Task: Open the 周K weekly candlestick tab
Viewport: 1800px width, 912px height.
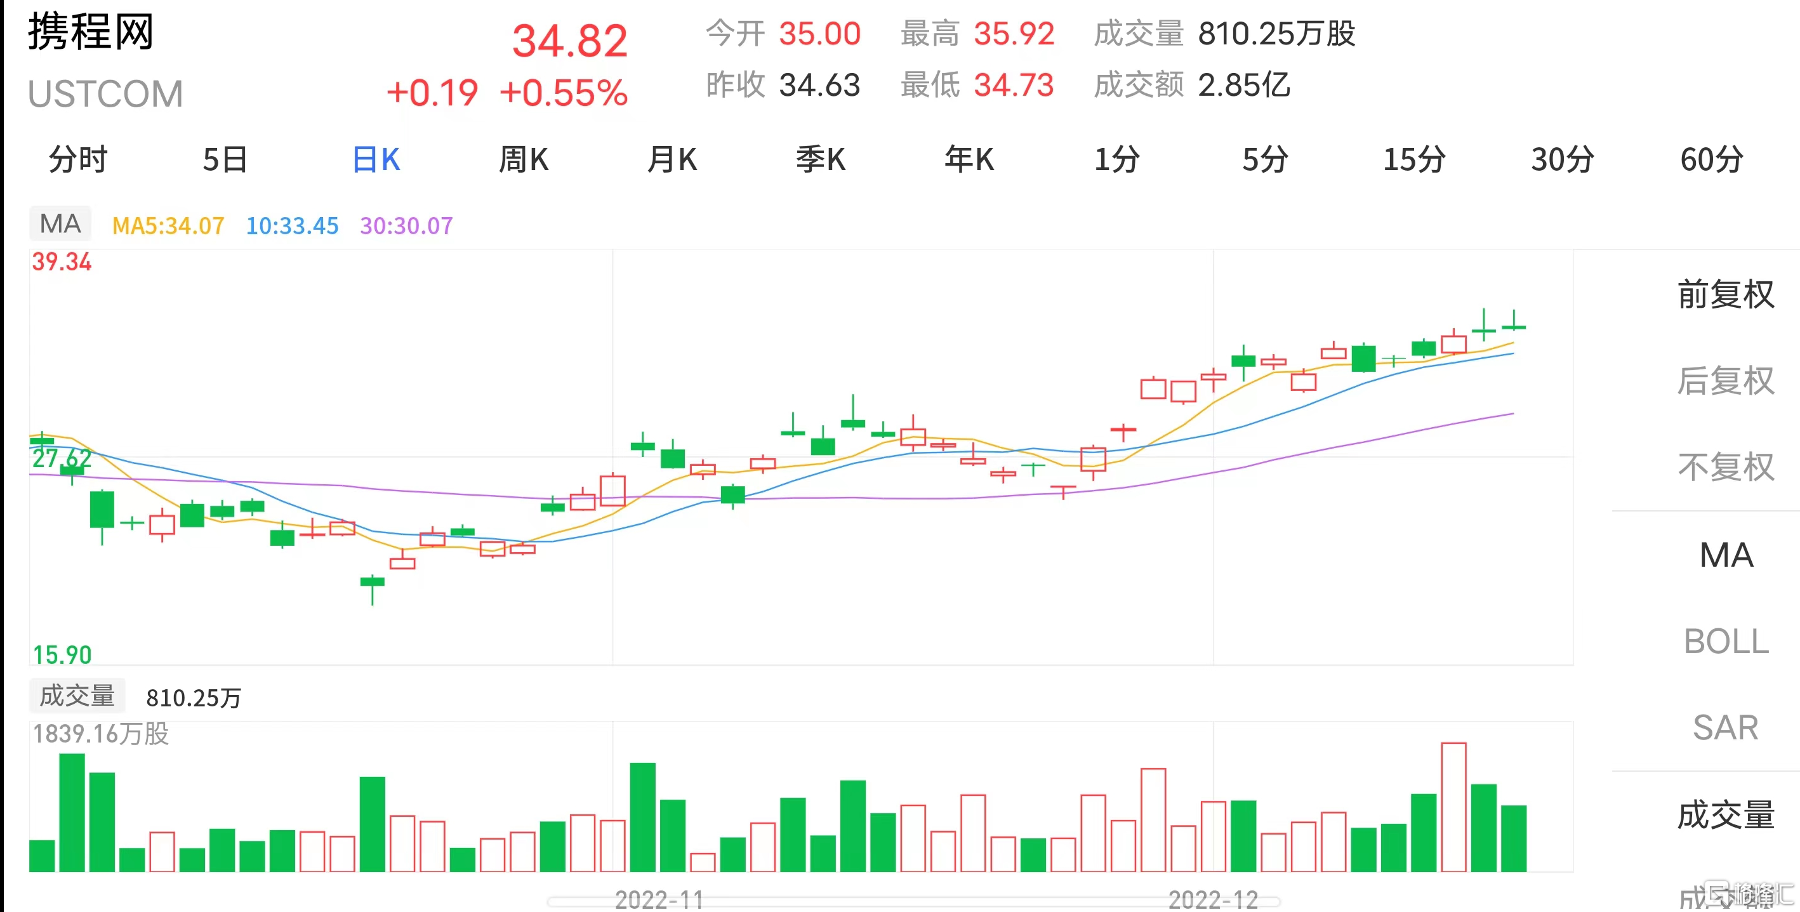Action: pos(524,159)
